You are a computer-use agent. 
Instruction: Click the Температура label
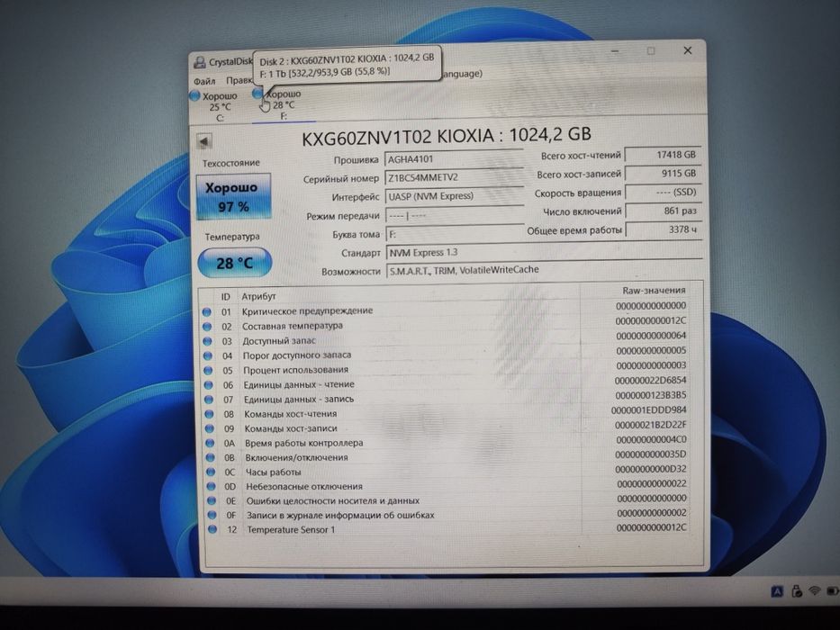click(232, 236)
